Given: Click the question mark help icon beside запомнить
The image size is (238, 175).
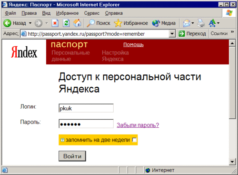Looking at the screenshot, I should [62, 140].
